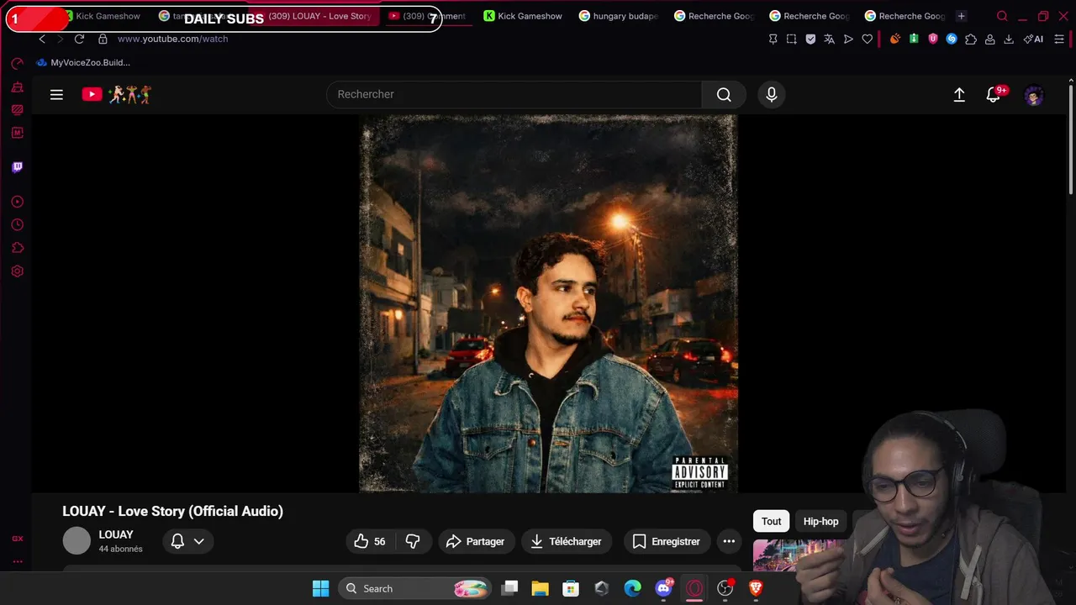Select the Hip-hop filter chip
The width and height of the screenshot is (1076, 605).
click(x=820, y=521)
